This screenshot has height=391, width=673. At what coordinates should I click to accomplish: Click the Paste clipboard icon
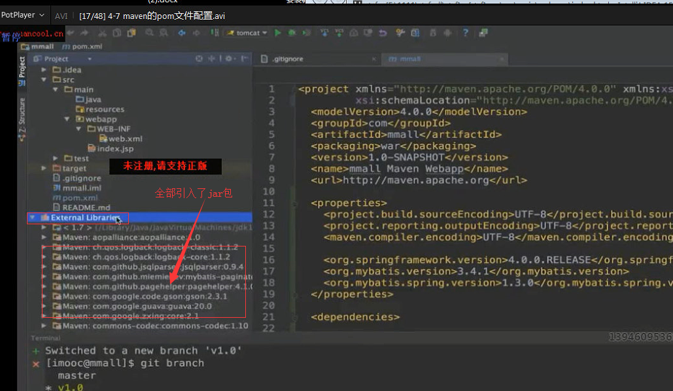[x=131, y=33]
